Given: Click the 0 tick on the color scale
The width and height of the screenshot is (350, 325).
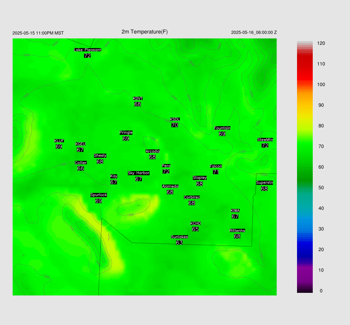Looking at the screenshot, I should pos(321,291).
